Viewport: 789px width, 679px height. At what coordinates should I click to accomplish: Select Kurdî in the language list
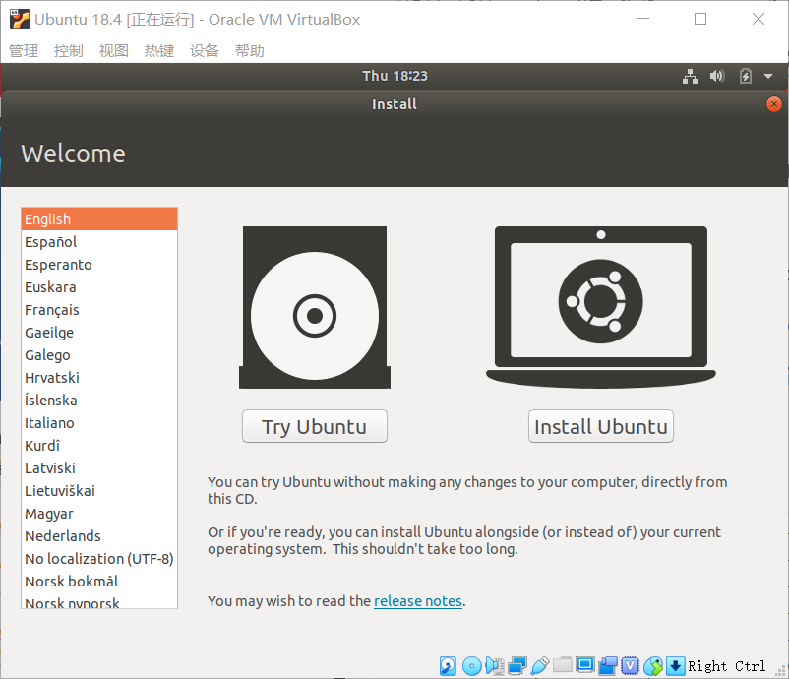point(99,446)
